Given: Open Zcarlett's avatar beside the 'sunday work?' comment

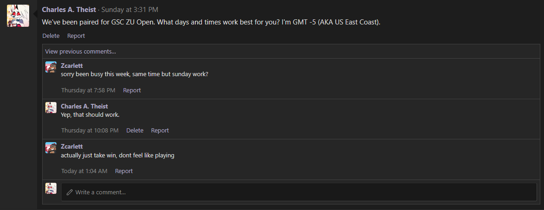Looking at the screenshot, I should (51, 67).
